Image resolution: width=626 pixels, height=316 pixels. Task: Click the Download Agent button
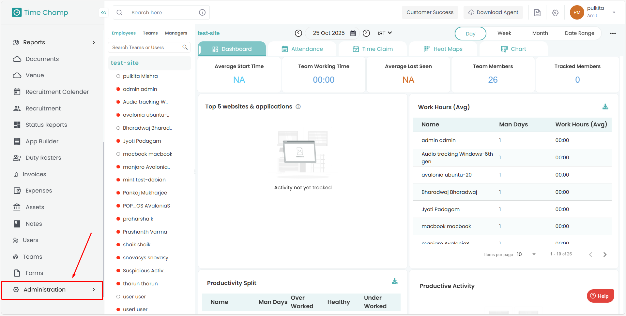(493, 12)
